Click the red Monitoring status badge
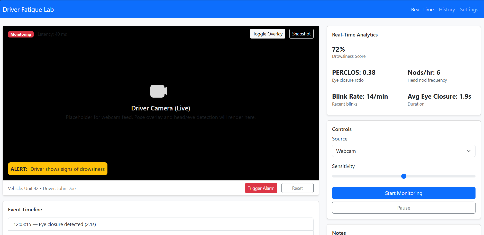 21,34
